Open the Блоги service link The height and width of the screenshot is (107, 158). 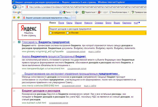point(108,23)
